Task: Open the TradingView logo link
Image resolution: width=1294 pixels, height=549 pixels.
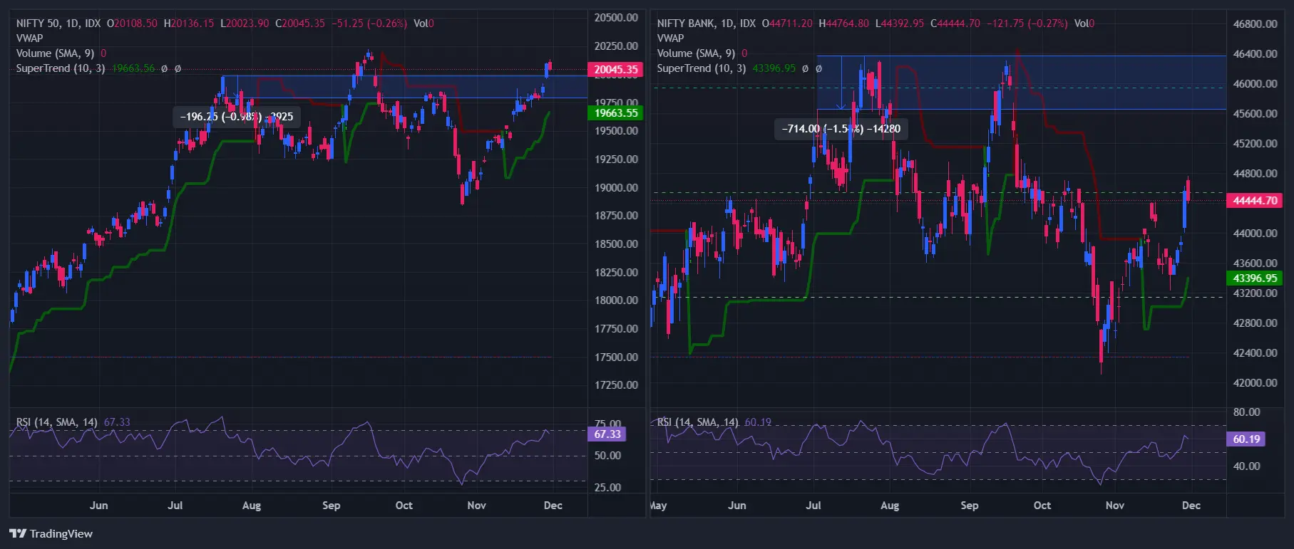Action: point(51,533)
